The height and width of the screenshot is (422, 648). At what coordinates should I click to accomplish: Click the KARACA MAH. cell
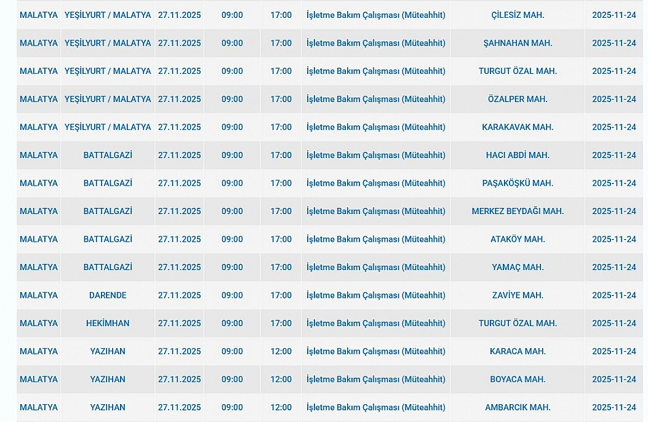pos(518,351)
